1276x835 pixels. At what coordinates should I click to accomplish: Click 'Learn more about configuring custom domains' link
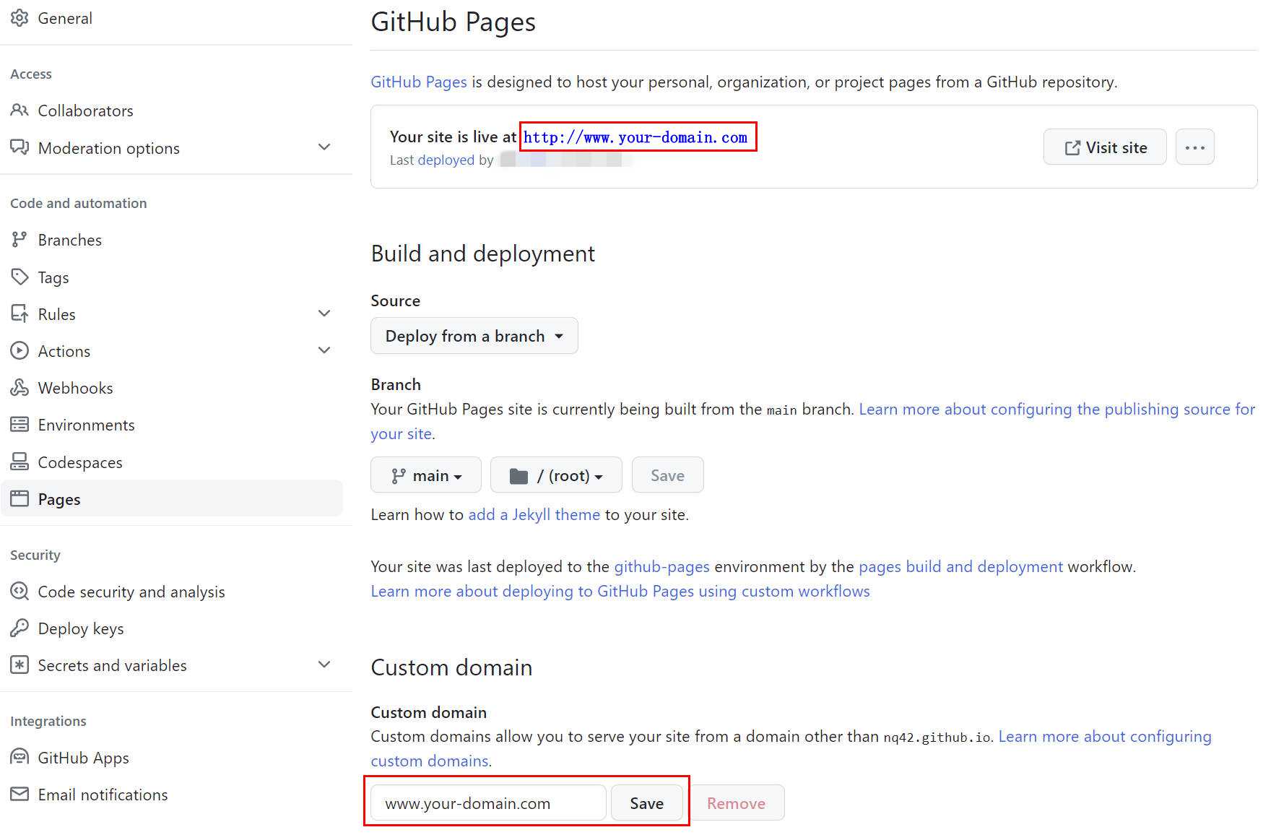click(x=1105, y=736)
